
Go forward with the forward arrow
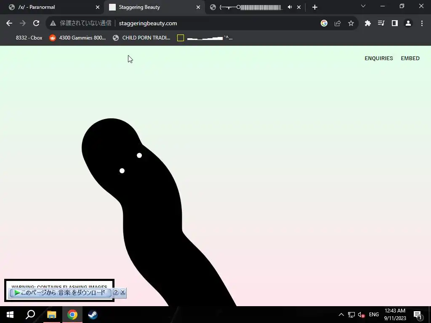pyautogui.click(x=23, y=24)
